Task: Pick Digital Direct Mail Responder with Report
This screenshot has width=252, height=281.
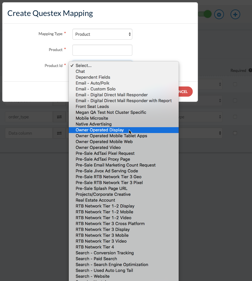Action: (x=124, y=101)
